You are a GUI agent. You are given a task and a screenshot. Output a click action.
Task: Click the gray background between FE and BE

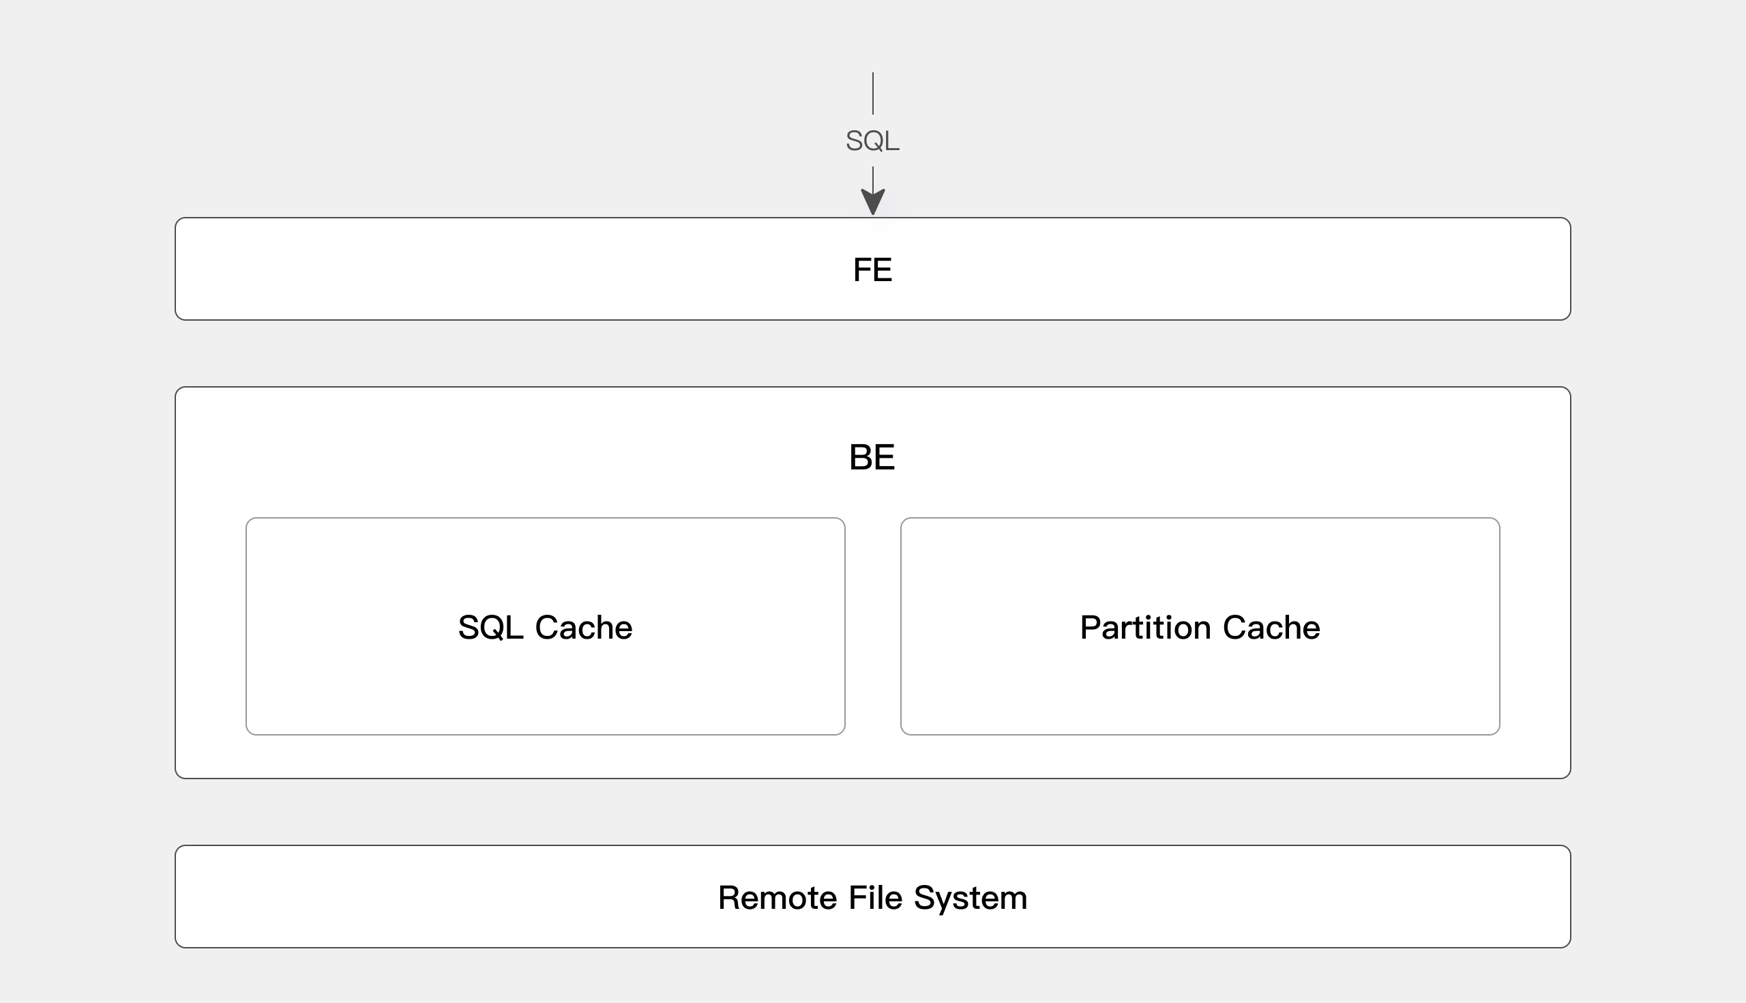873,353
